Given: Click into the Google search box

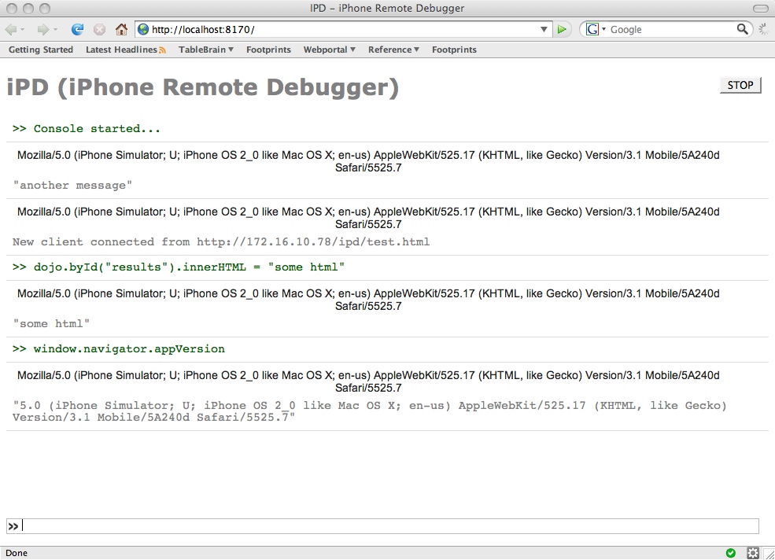Looking at the screenshot, I should click(x=671, y=30).
